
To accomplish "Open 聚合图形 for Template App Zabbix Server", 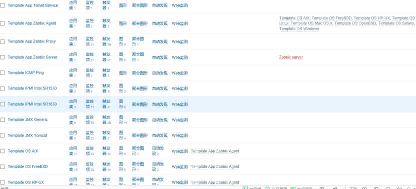I will [138, 57].
